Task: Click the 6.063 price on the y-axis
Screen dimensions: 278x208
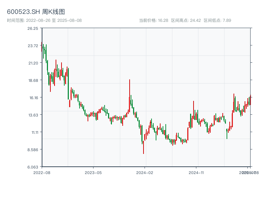Action: 33,167
